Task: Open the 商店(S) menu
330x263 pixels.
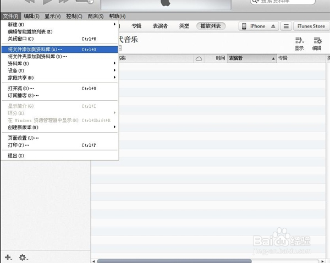Action: tap(96, 16)
